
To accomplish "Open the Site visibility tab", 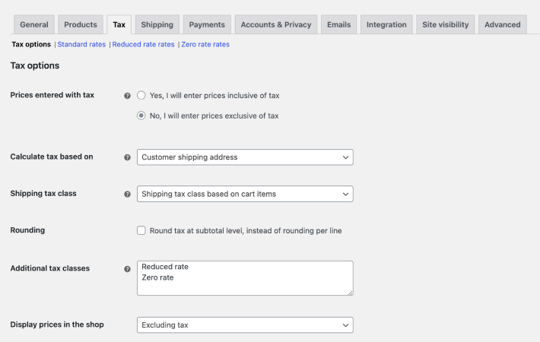I will pyautogui.click(x=445, y=25).
